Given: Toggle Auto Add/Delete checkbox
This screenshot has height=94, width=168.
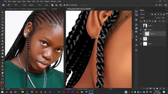Looking at the screenshot, I should pos(67,5).
